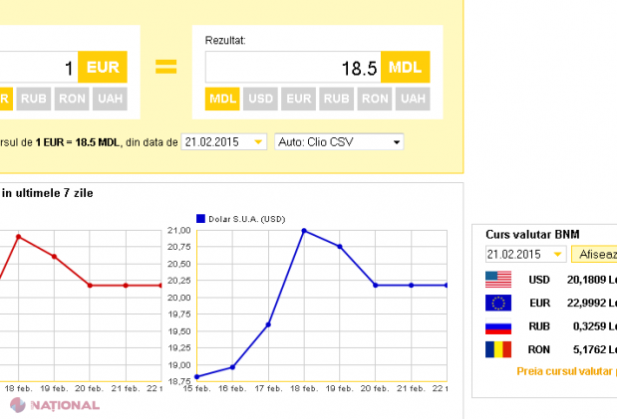The height and width of the screenshot is (419, 617).
Task: Click the Russian flag icon
Action: tap(497, 326)
